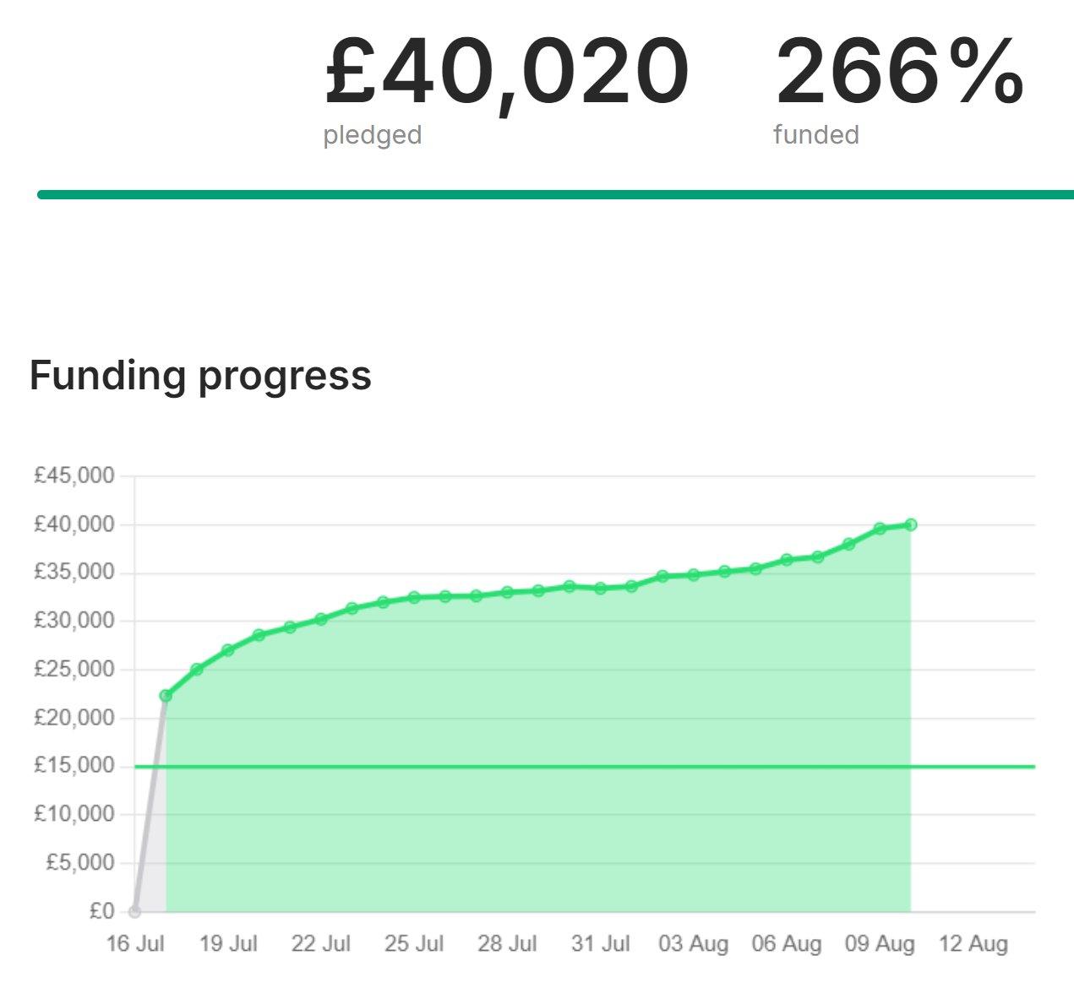Select the data point above 03 Aug
This screenshot has width=1074, height=983.
click(694, 575)
